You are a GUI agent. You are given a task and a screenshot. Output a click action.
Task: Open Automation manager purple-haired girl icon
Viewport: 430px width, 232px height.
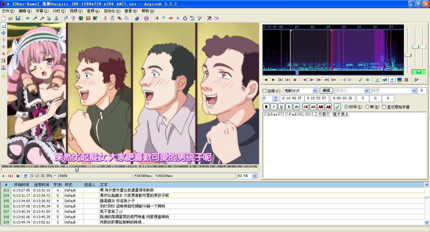click(x=146, y=18)
